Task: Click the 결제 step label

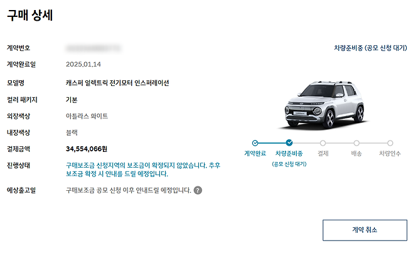Action: 323,153
